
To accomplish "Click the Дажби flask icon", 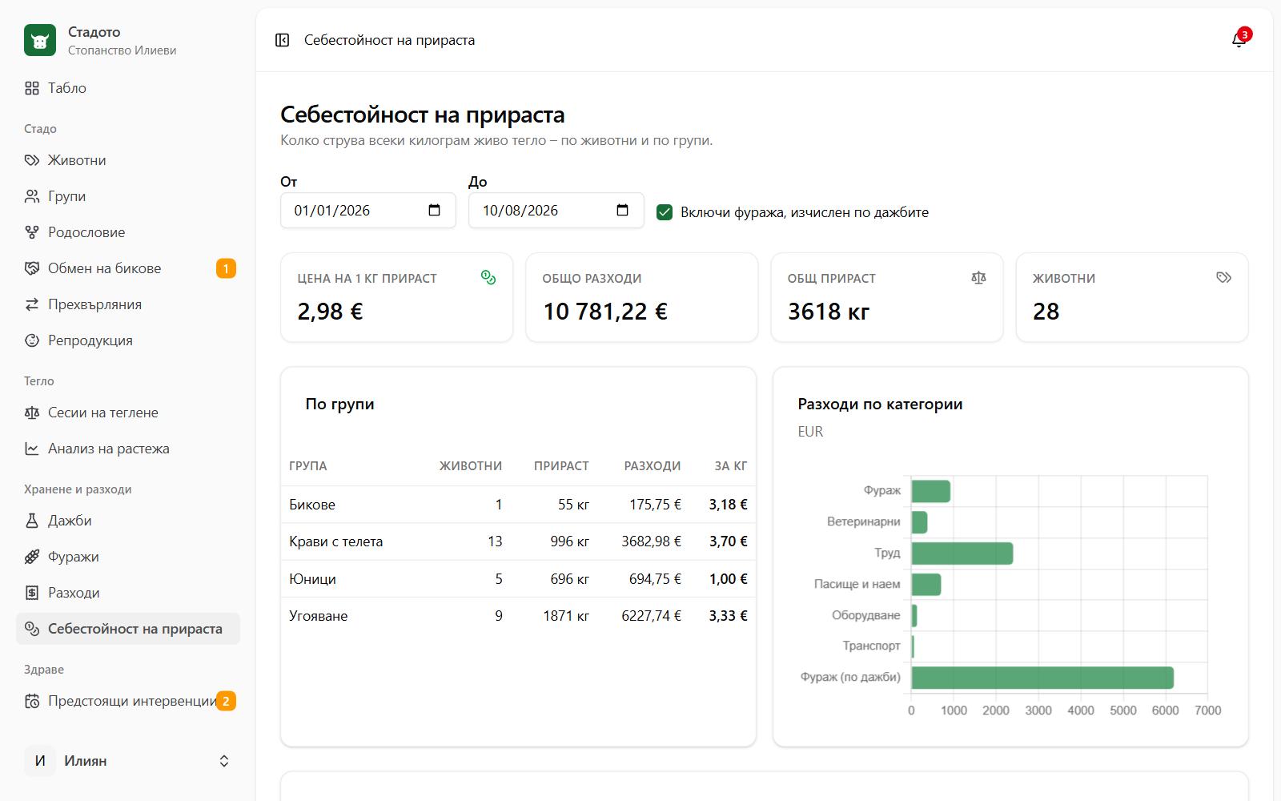I will [x=32, y=521].
